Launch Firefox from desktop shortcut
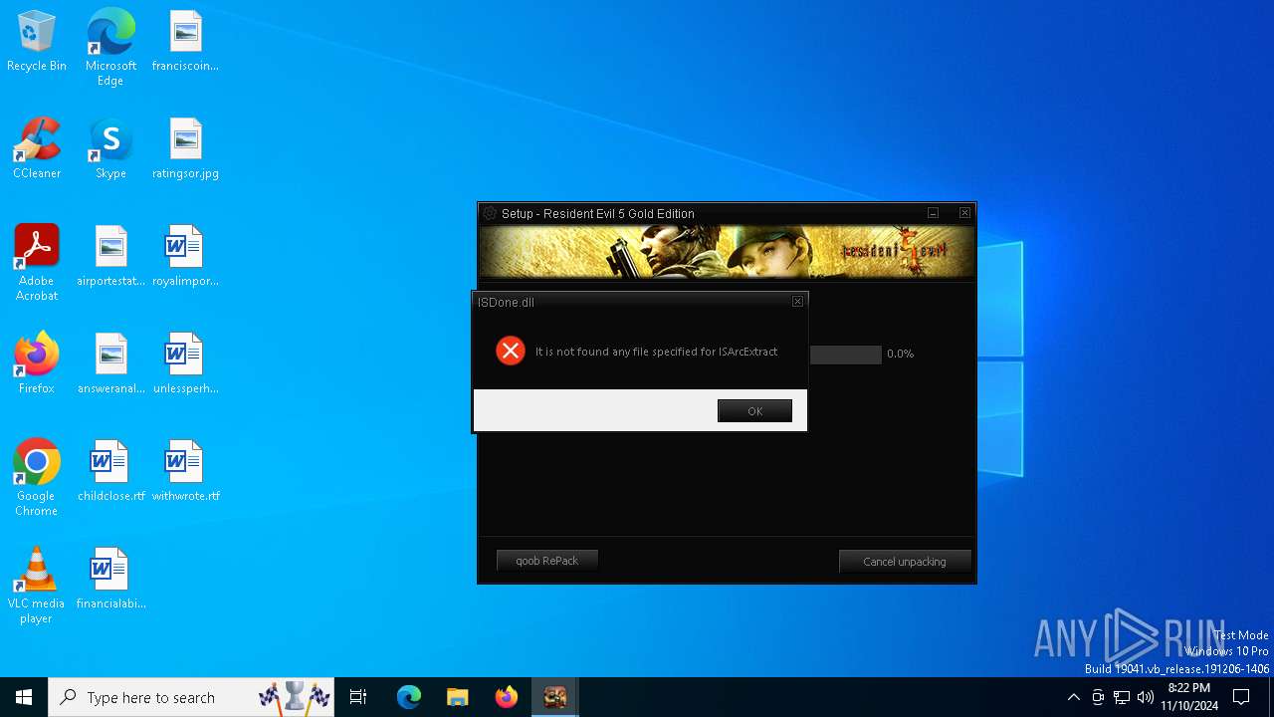This screenshot has height=717, width=1274. [37, 363]
